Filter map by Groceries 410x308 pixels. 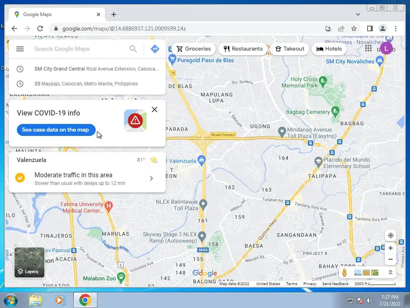click(x=194, y=49)
